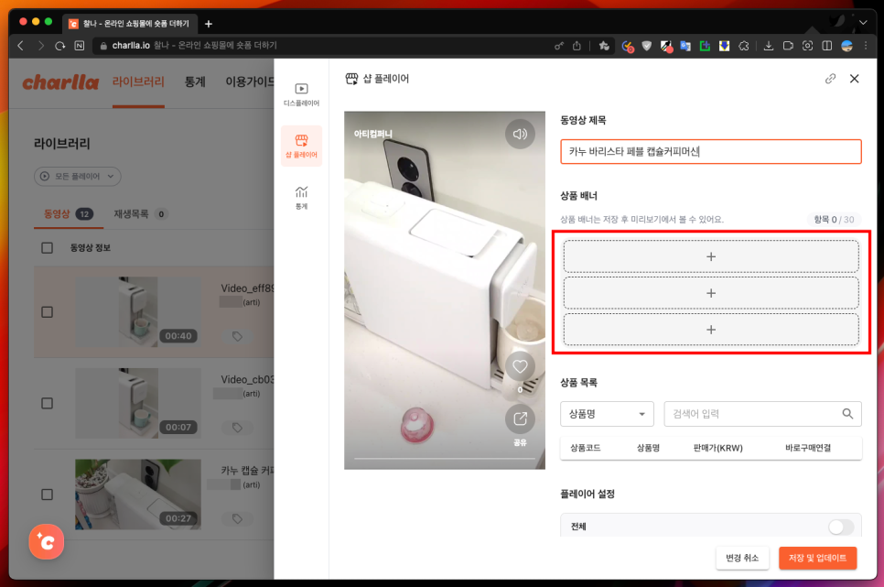884x587 pixels.
Task: Click the 바로구매연결 column header
Action: click(808, 448)
